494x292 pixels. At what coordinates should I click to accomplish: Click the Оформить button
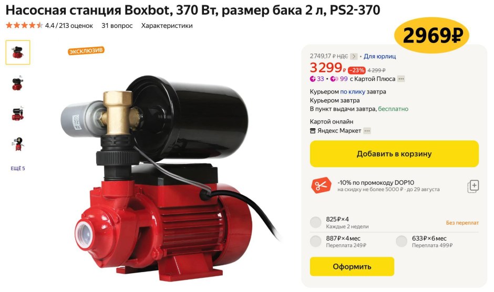click(352, 266)
